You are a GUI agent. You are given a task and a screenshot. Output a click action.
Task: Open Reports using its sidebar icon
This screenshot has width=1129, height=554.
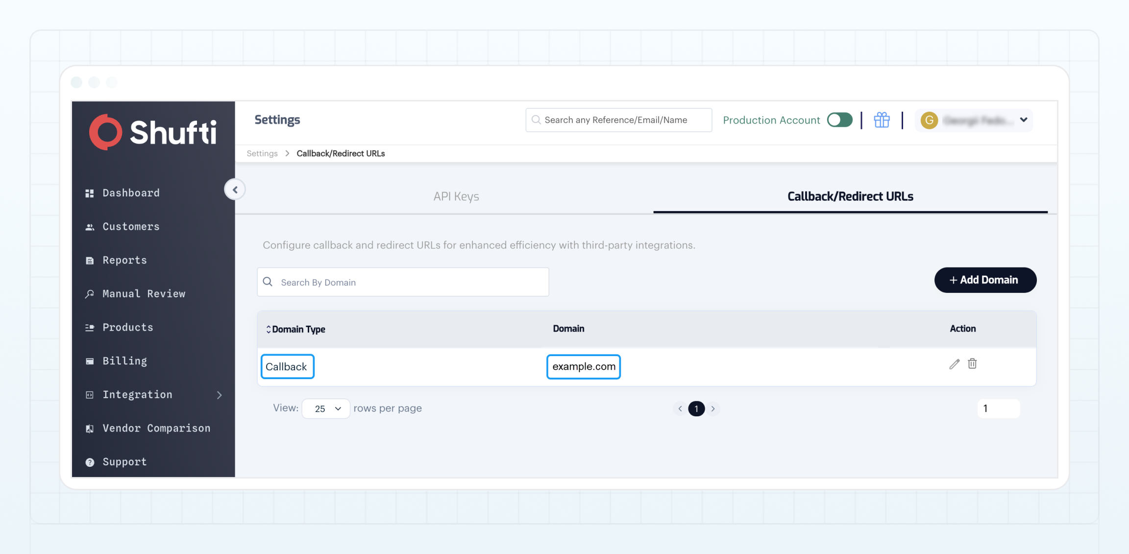pos(90,260)
